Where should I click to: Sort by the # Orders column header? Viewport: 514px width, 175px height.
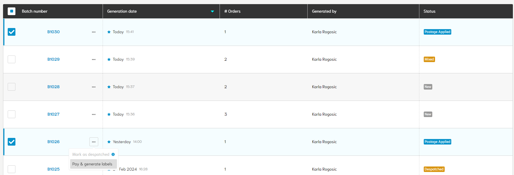point(232,11)
